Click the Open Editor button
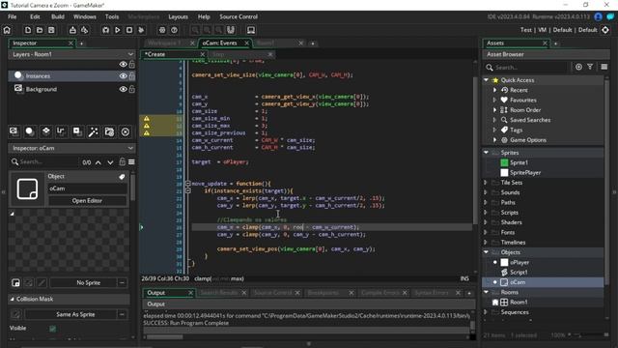 87,201
